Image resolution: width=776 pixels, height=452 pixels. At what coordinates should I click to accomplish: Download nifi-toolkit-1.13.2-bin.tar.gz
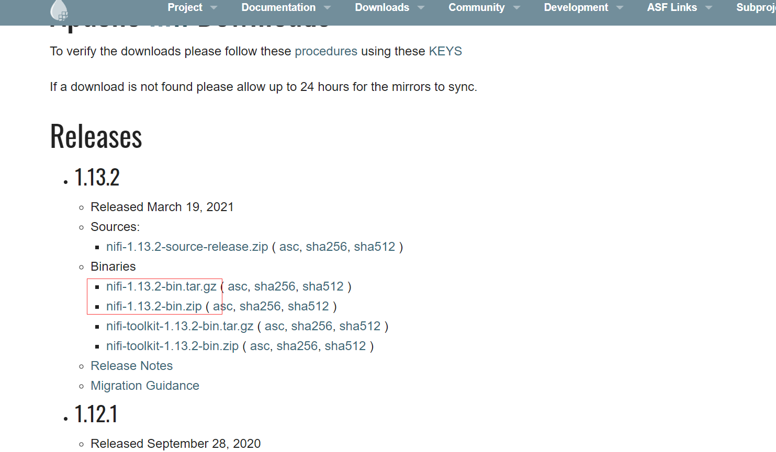tap(179, 326)
